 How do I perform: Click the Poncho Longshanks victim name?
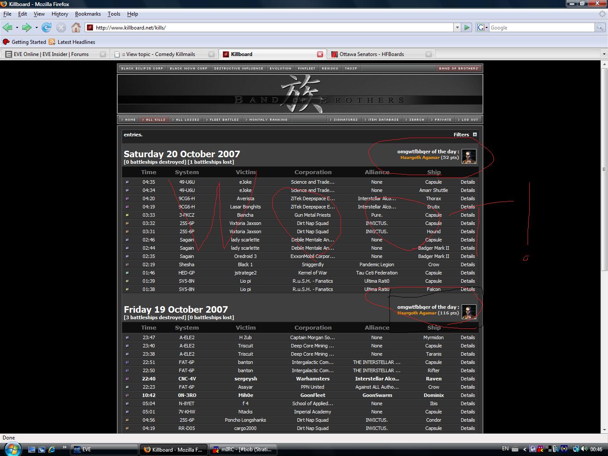(x=245, y=420)
